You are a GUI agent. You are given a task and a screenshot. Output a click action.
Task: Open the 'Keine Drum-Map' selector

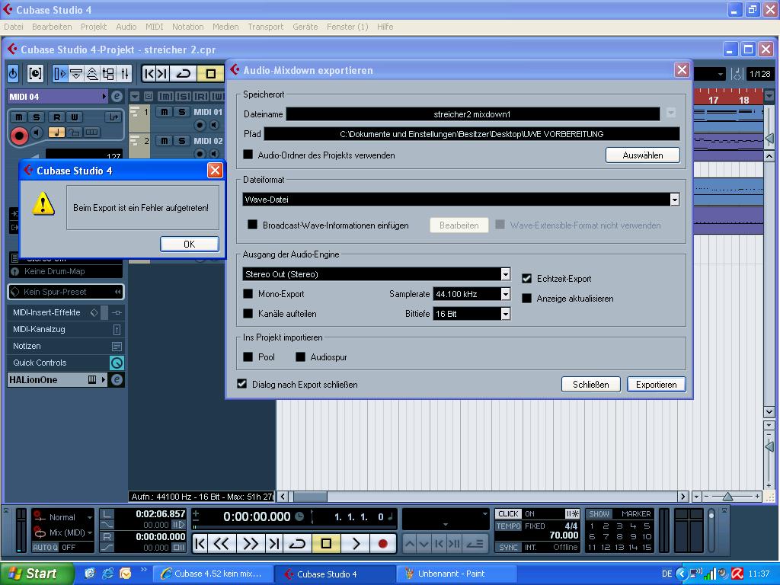click(66, 271)
